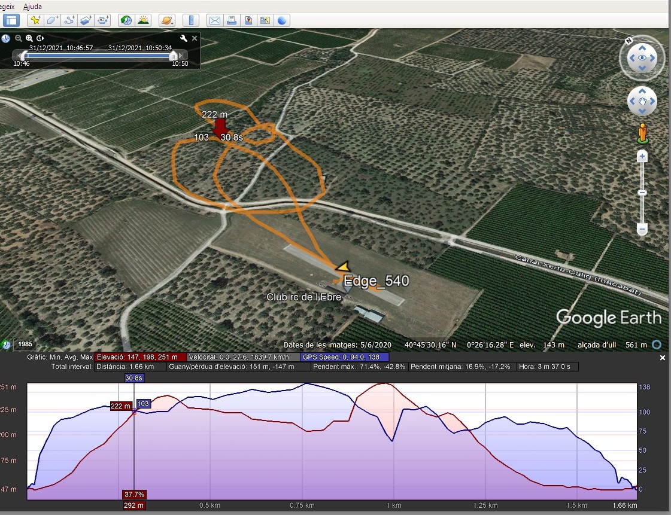Add a path from the toolbar
Viewport: 671px width, 515px height.
point(69,20)
